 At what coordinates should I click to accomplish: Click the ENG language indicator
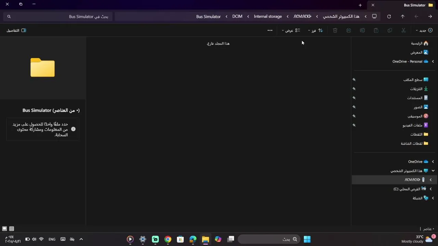click(x=52, y=239)
